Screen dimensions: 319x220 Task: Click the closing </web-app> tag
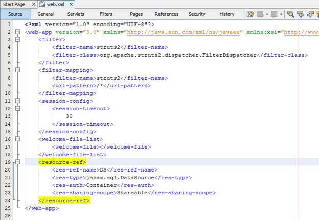pos(42,208)
